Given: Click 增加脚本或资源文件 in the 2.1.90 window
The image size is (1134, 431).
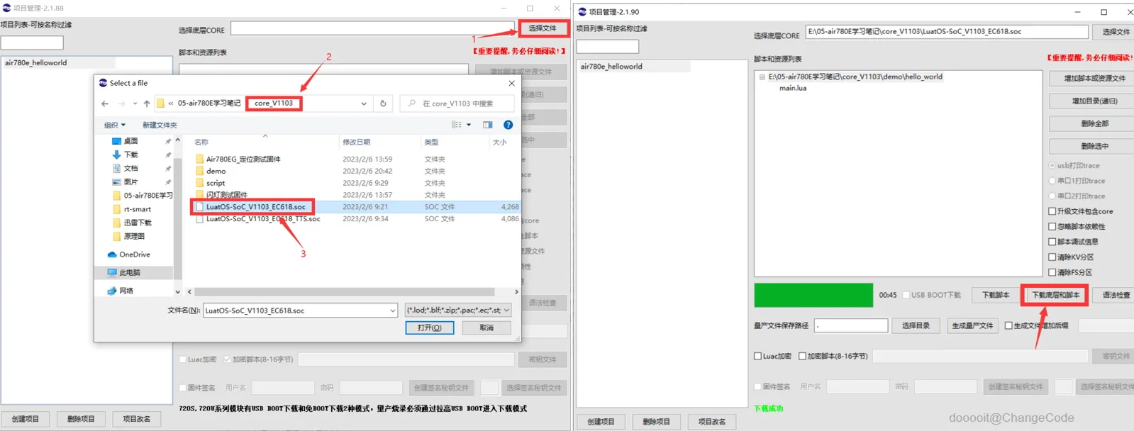Looking at the screenshot, I should click(x=1094, y=78).
